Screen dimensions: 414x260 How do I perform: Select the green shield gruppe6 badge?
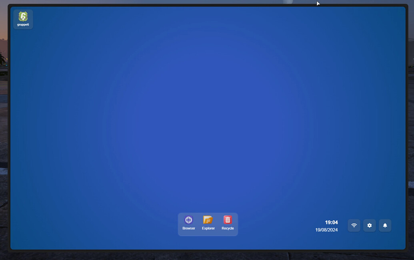coord(23,17)
